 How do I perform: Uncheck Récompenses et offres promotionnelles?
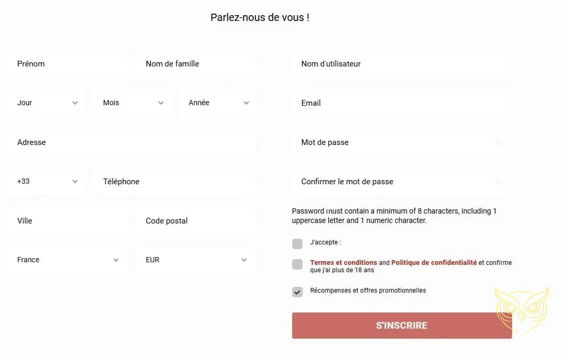297,292
